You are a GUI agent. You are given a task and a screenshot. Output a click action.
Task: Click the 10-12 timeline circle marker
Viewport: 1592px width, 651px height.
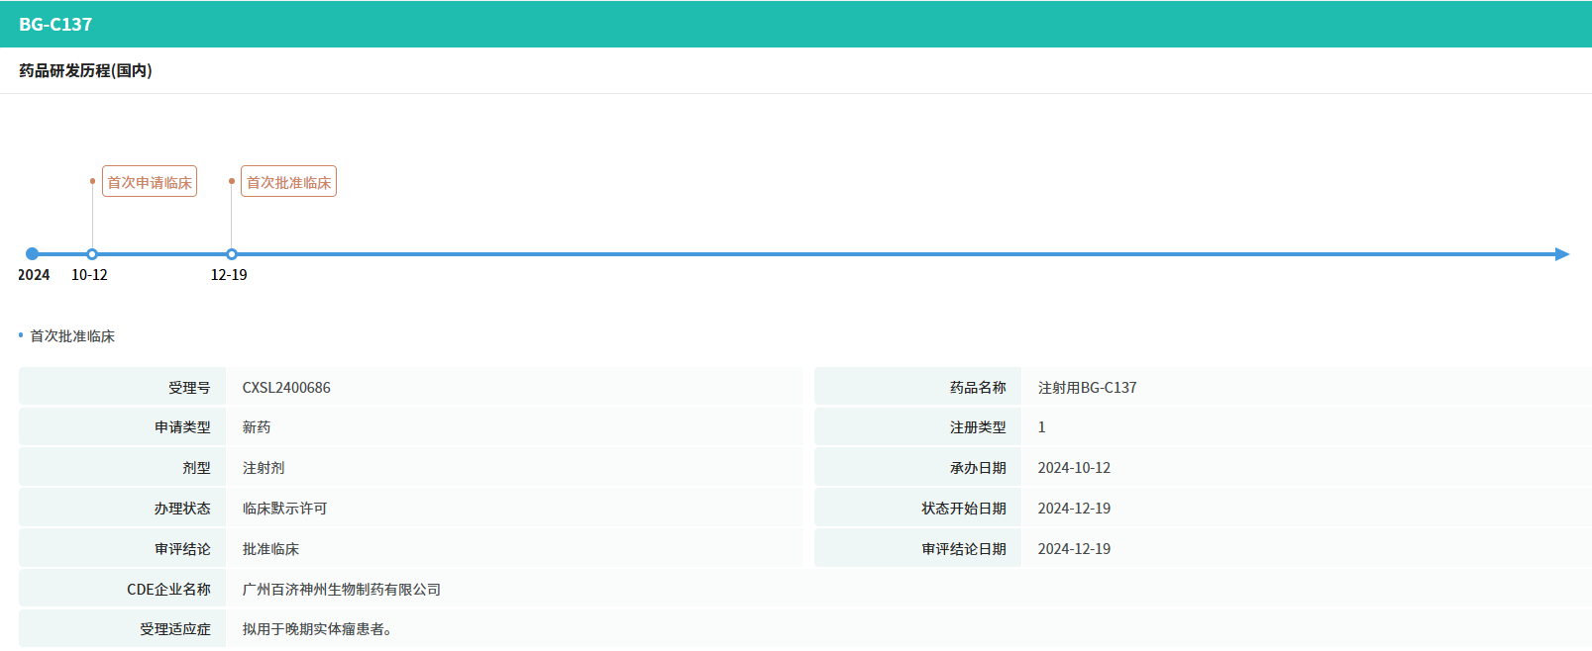pos(92,254)
